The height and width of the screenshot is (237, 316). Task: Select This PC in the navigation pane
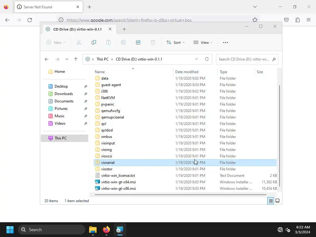tap(64, 138)
